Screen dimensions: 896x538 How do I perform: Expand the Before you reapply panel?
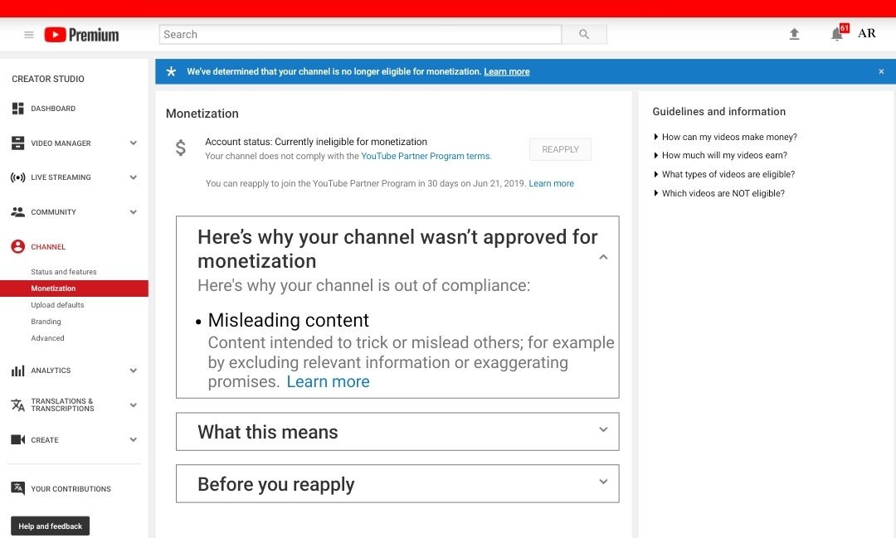pos(603,482)
